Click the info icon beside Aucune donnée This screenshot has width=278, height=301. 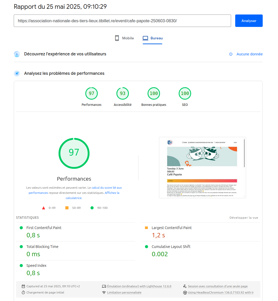tap(231, 54)
